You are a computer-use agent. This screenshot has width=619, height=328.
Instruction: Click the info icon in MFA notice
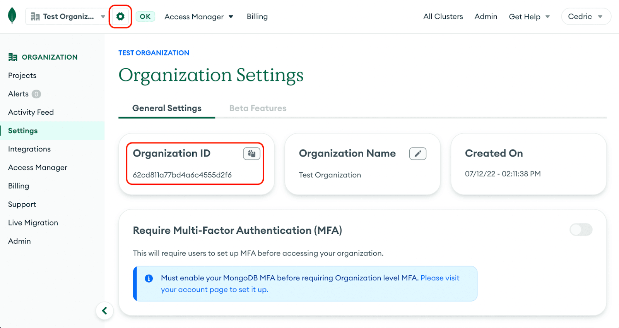pyautogui.click(x=149, y=278)
